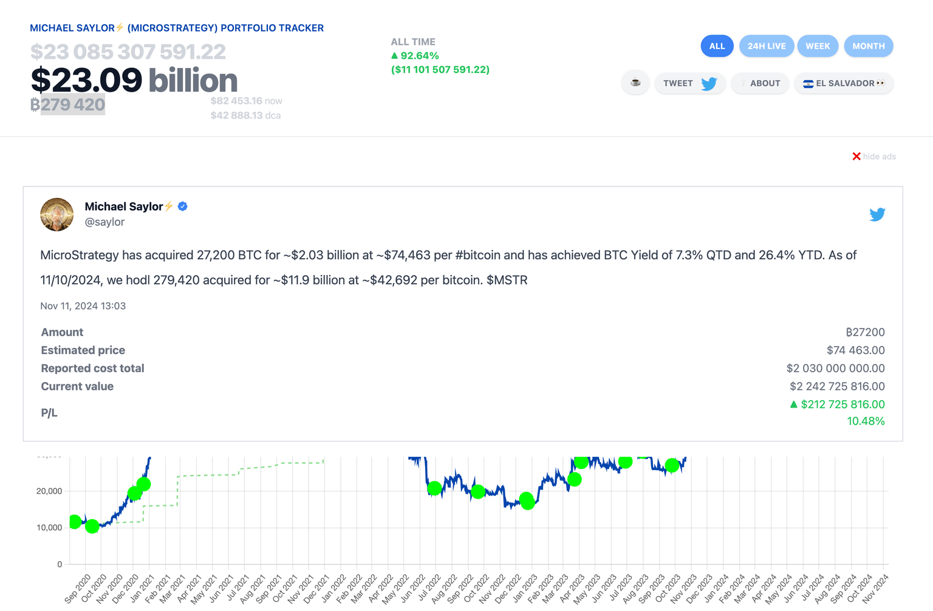Select the MONTH time range tab
This screenshot has width=933, height=611.
(x=868, y=46)
